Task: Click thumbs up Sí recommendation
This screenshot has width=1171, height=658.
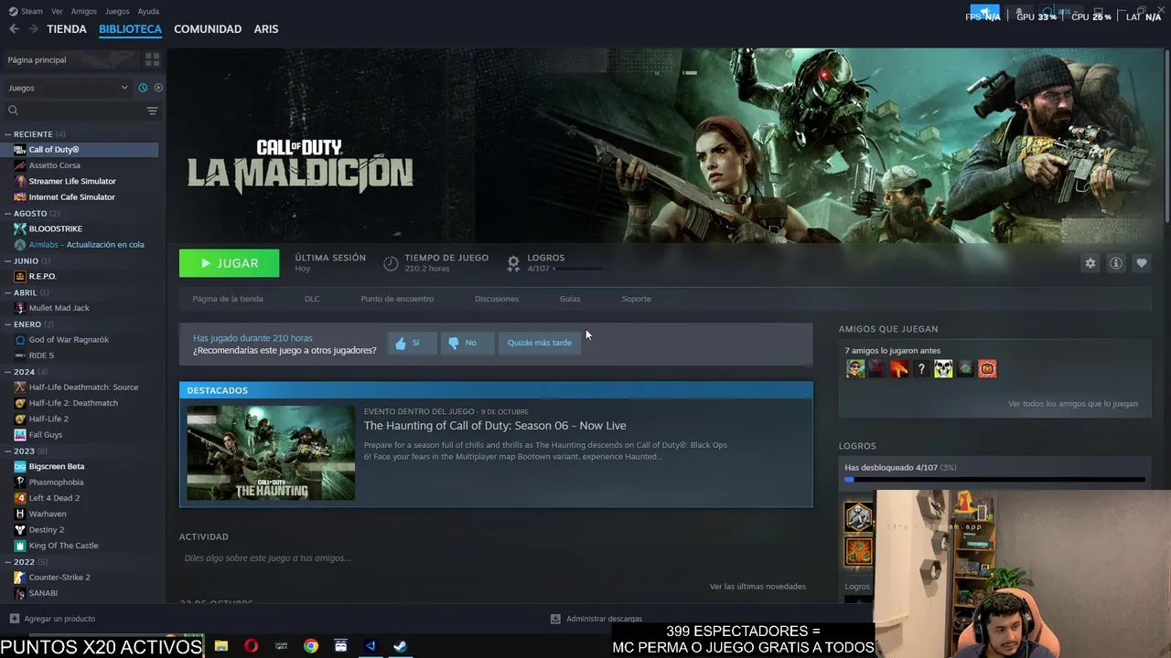Action: pos(411,343)
